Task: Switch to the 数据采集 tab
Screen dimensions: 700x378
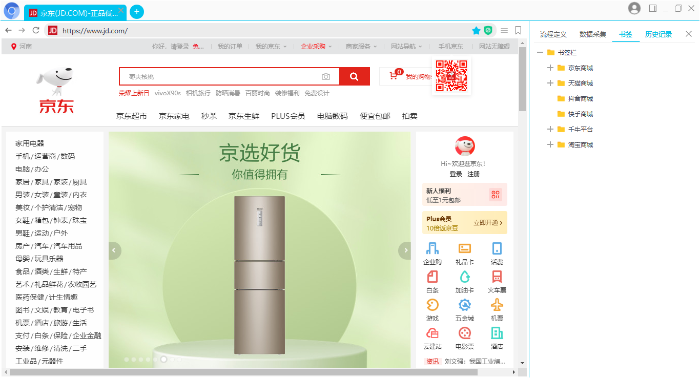Action: pyautogui.click(x=593, y=34)
